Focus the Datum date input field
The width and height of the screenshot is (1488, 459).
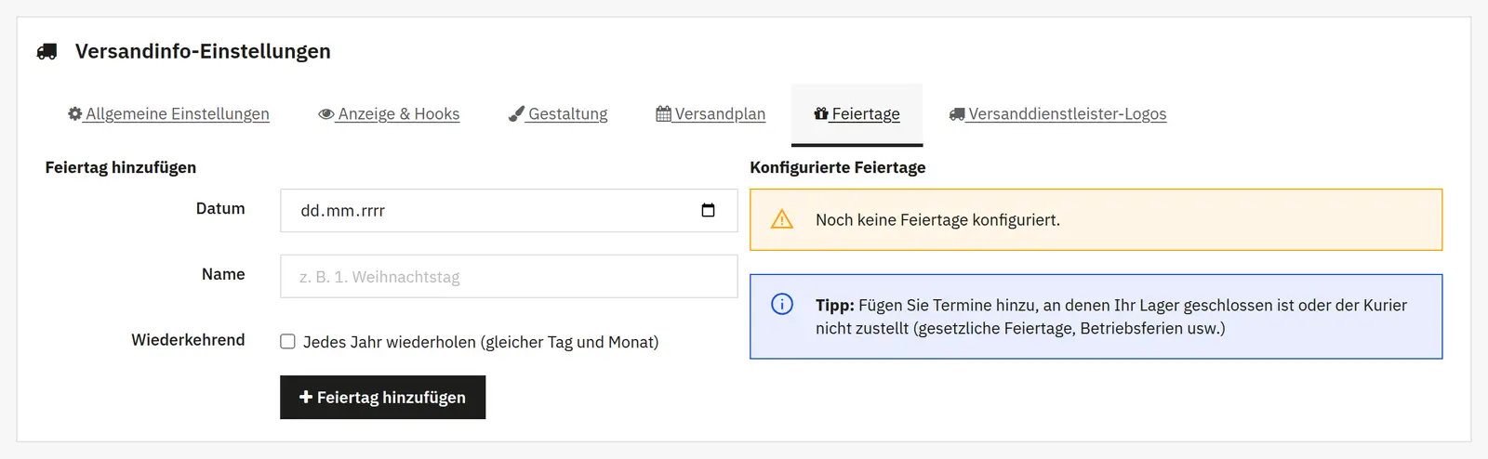click(x=509, y=211)
